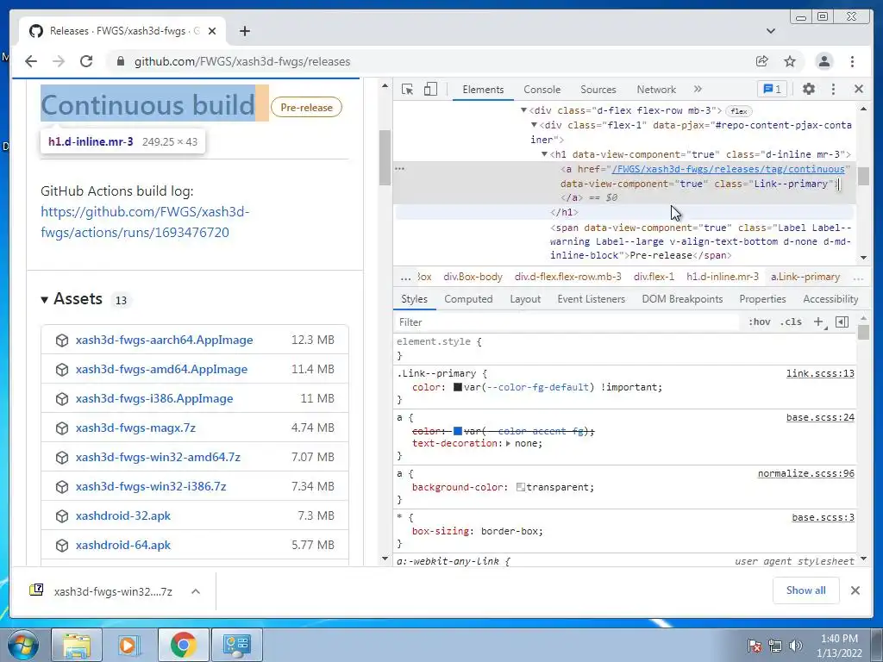Toggle the device toolbar icon
This screenshot has height=662, width=883.
click(x=430, y=89)
